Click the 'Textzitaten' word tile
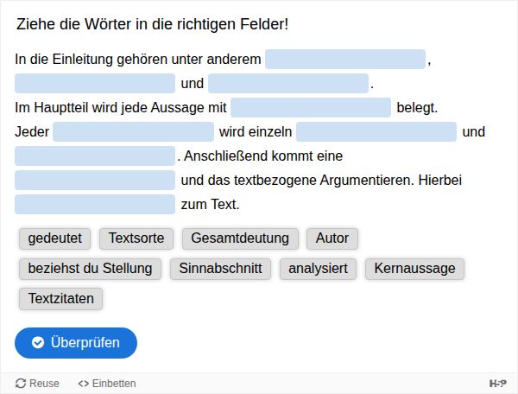Image resolution: width=518 pixels, height=394 pixels. [x=60, y=298]
